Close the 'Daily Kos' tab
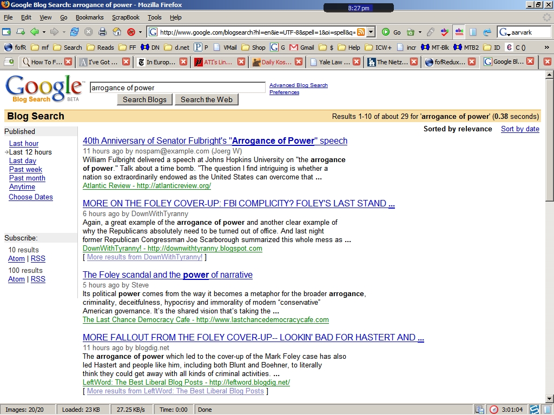Image resolution: width=554 pixels, height=415 pixels. point(299,62)
